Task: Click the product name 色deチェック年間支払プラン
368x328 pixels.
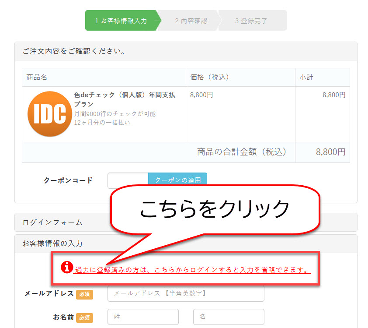Action: click(x=125, y=99)
